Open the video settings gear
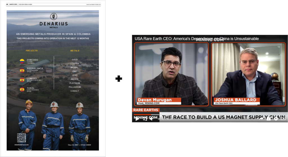This screenshot has width=288, height=157. click(276, 119)
